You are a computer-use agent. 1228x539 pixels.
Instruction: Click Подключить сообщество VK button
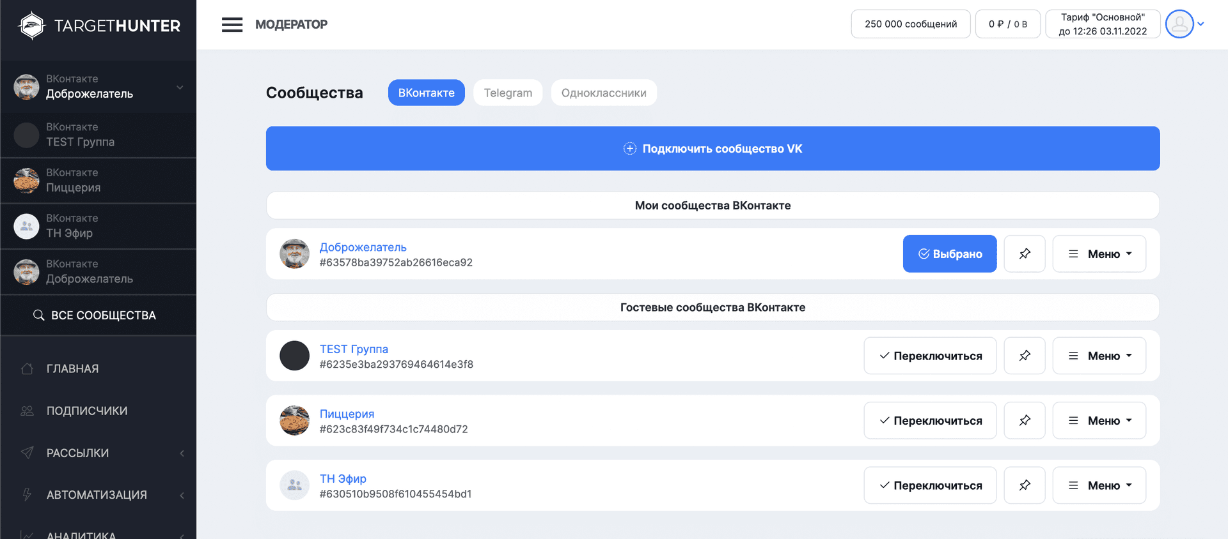712,149
